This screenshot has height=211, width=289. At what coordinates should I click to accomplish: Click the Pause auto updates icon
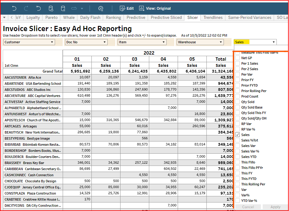(x=63, y=9)
